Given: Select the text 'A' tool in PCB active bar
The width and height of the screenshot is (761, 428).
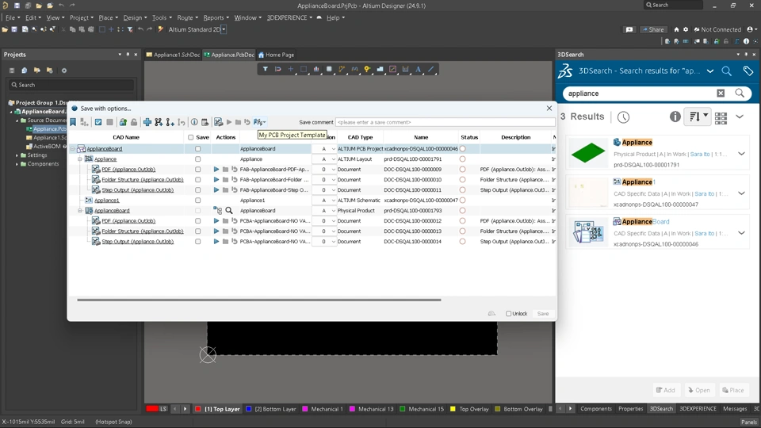Looking at the screenshot, I should 418,70.
